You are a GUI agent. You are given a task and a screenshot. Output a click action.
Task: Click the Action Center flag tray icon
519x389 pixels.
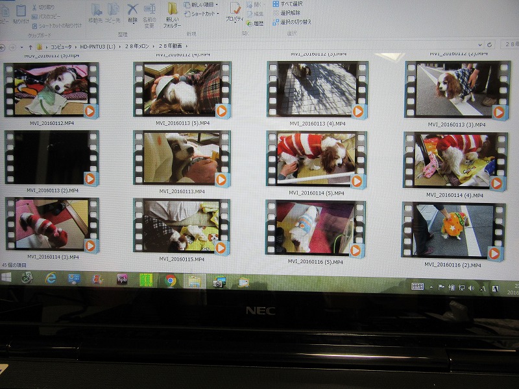(441, 287)
